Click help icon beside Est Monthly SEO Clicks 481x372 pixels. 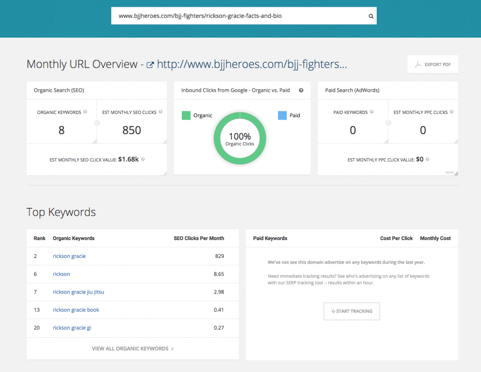(x=161, y=112)
